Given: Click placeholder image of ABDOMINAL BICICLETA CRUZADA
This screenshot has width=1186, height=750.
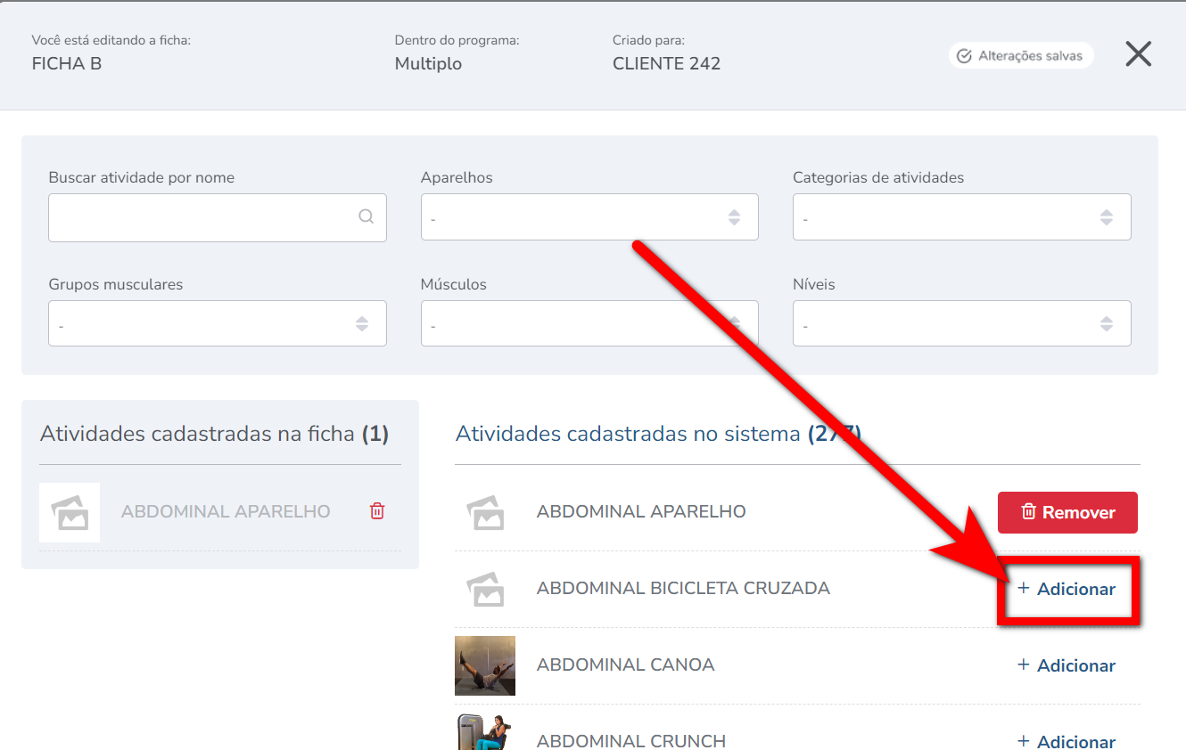Looking at the screenshot, I should (485, 589).
